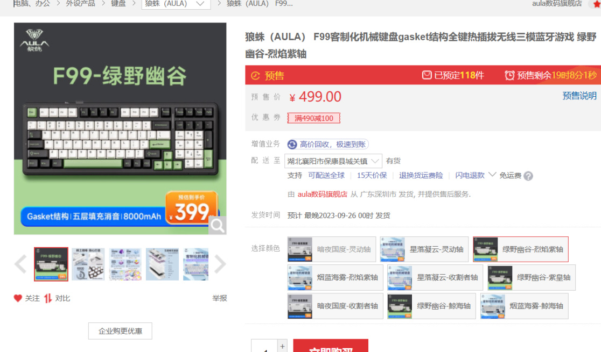
Task: Show next thumbnails with right arrow
Action: pos(220,264)
